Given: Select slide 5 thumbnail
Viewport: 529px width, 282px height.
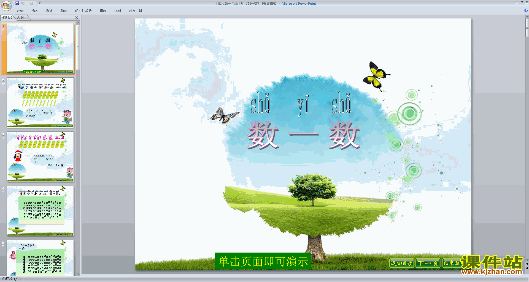Looking at the screenshot, I should (x=40, y=258).
